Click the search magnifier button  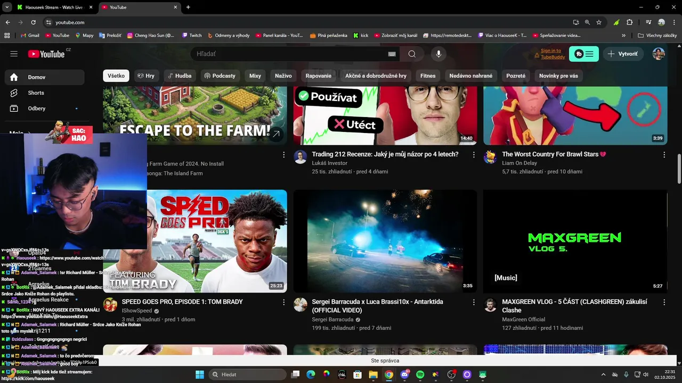coord(412,54)
